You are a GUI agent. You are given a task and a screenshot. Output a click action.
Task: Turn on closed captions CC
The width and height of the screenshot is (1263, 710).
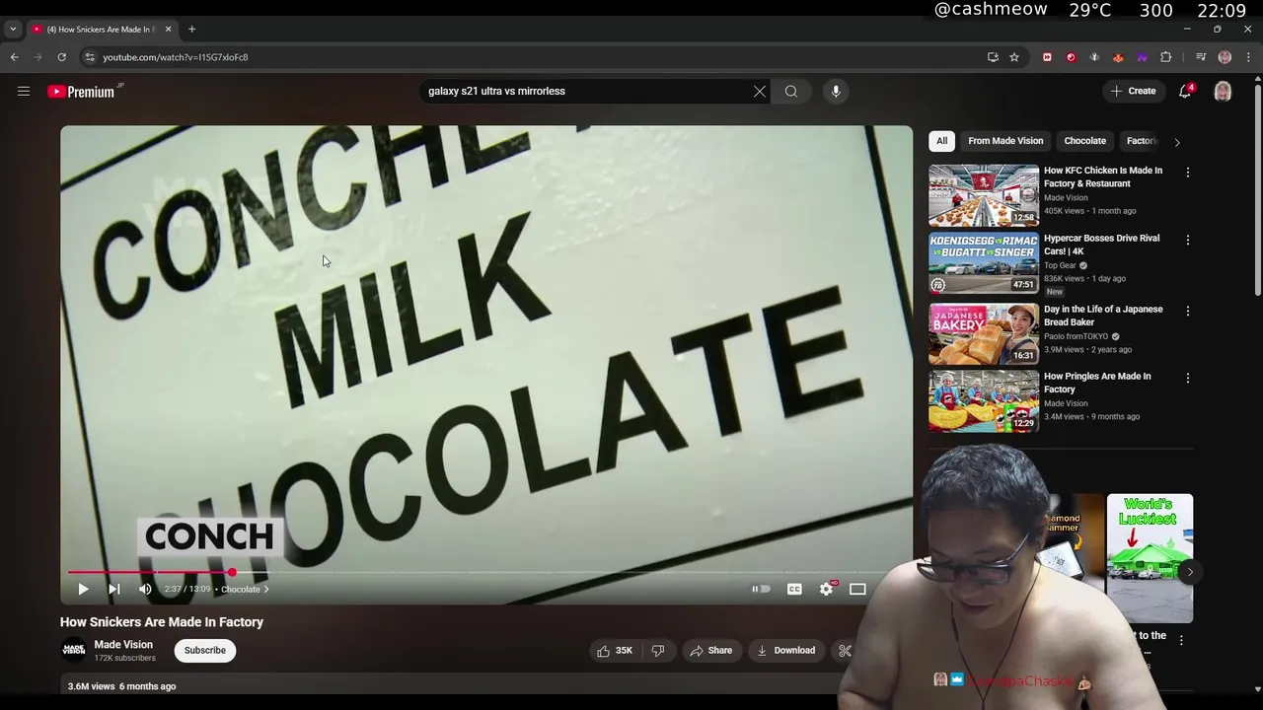[x=794, y=589]
